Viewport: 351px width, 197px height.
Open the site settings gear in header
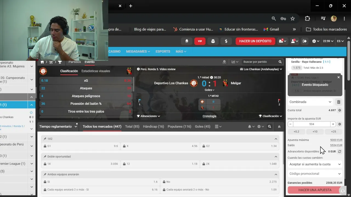315,41
